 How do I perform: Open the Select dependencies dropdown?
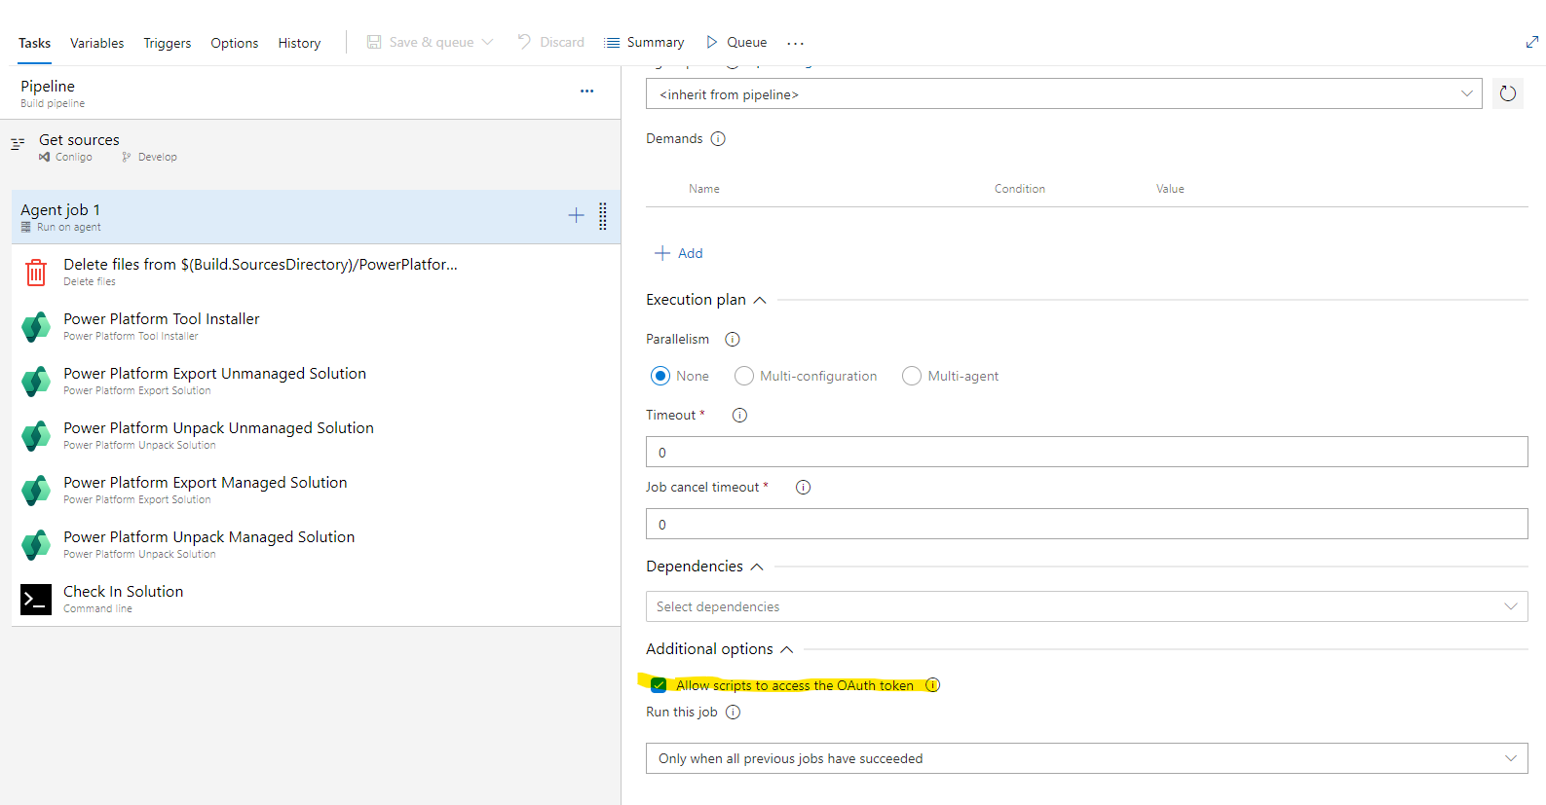[1086, 606]
